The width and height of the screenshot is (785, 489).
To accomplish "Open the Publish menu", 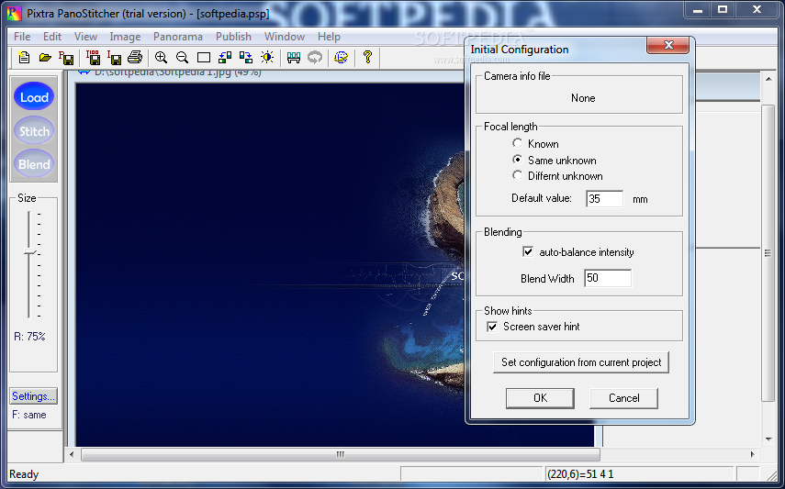I will [x=233, y=37].
